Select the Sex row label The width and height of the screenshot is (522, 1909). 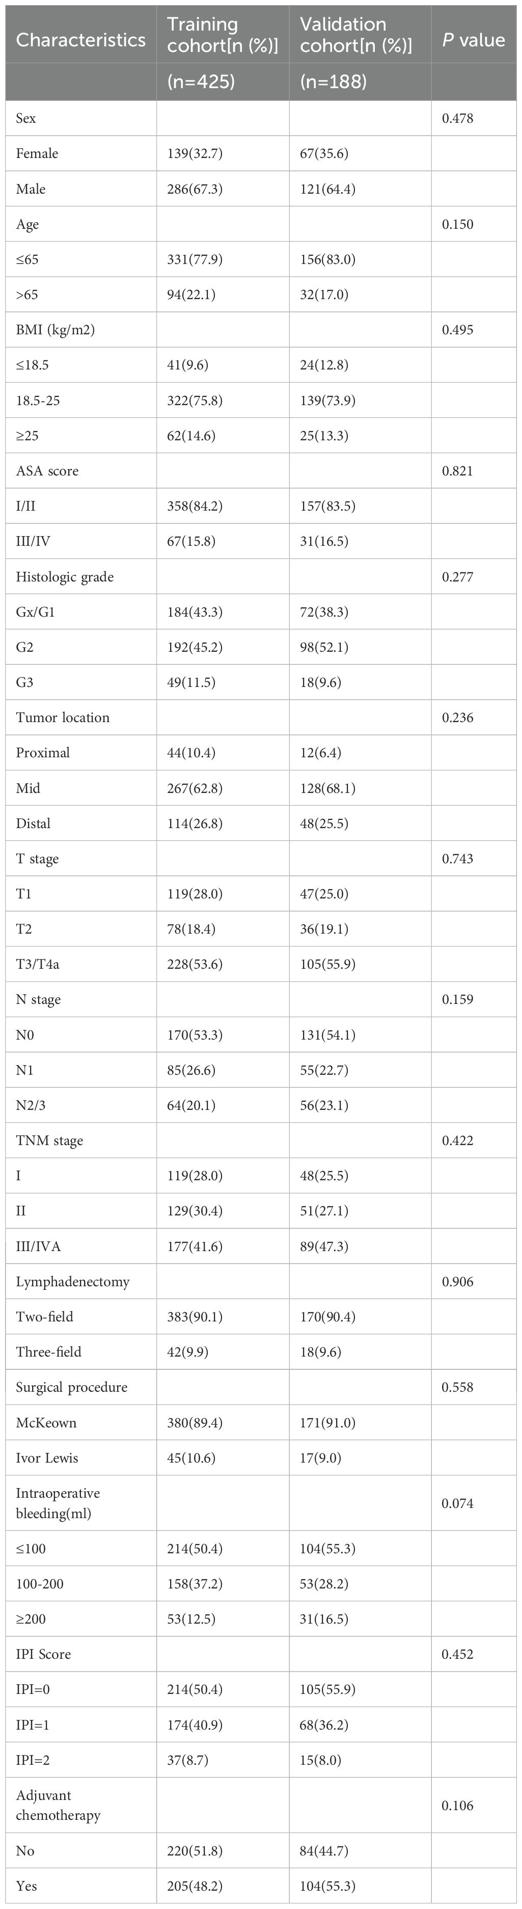pos(26,119)
